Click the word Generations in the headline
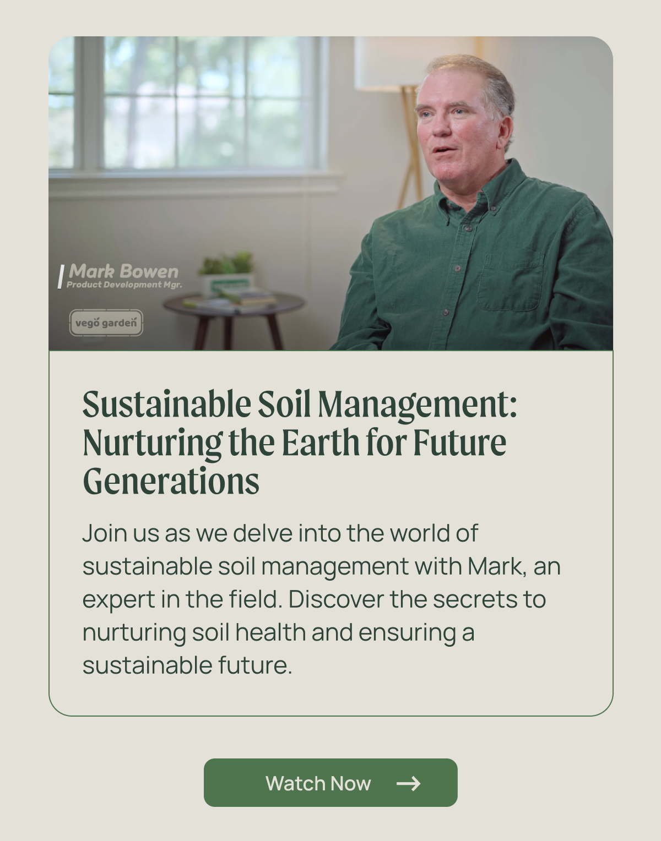 pos(171,481)
